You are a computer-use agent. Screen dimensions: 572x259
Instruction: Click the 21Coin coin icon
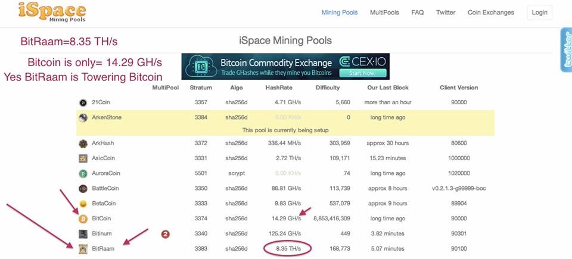pos(83,103)
